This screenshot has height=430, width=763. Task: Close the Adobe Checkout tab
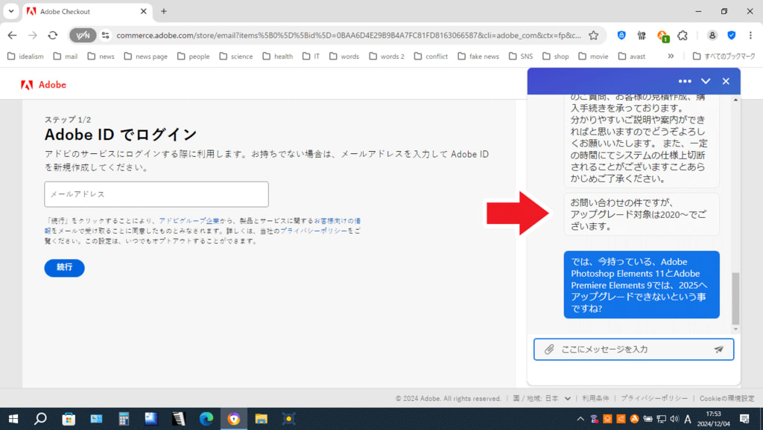coord(144,11)
